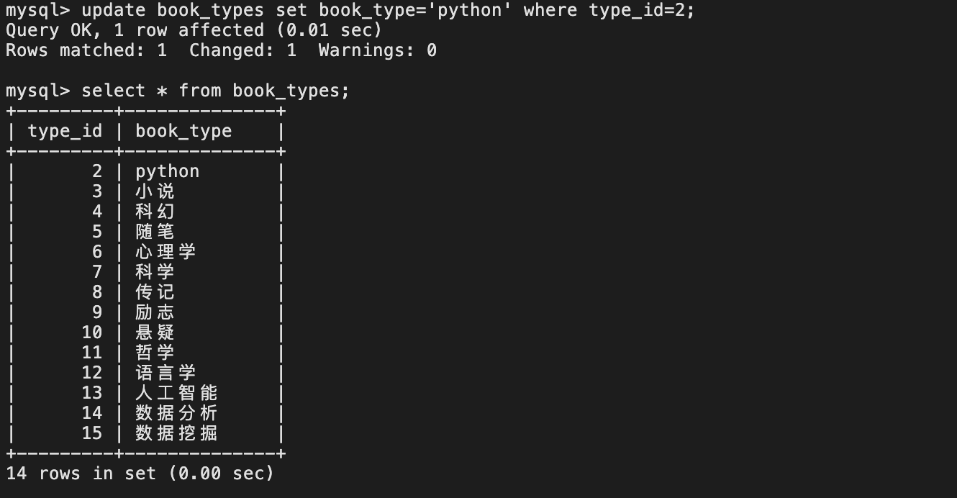This screenshot has width=957, height=498.
Task: Click the 哲学 entry in the table
Action: (x=155, y=353)
